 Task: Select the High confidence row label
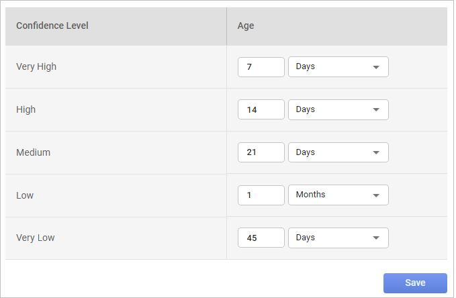coord(26,109)
